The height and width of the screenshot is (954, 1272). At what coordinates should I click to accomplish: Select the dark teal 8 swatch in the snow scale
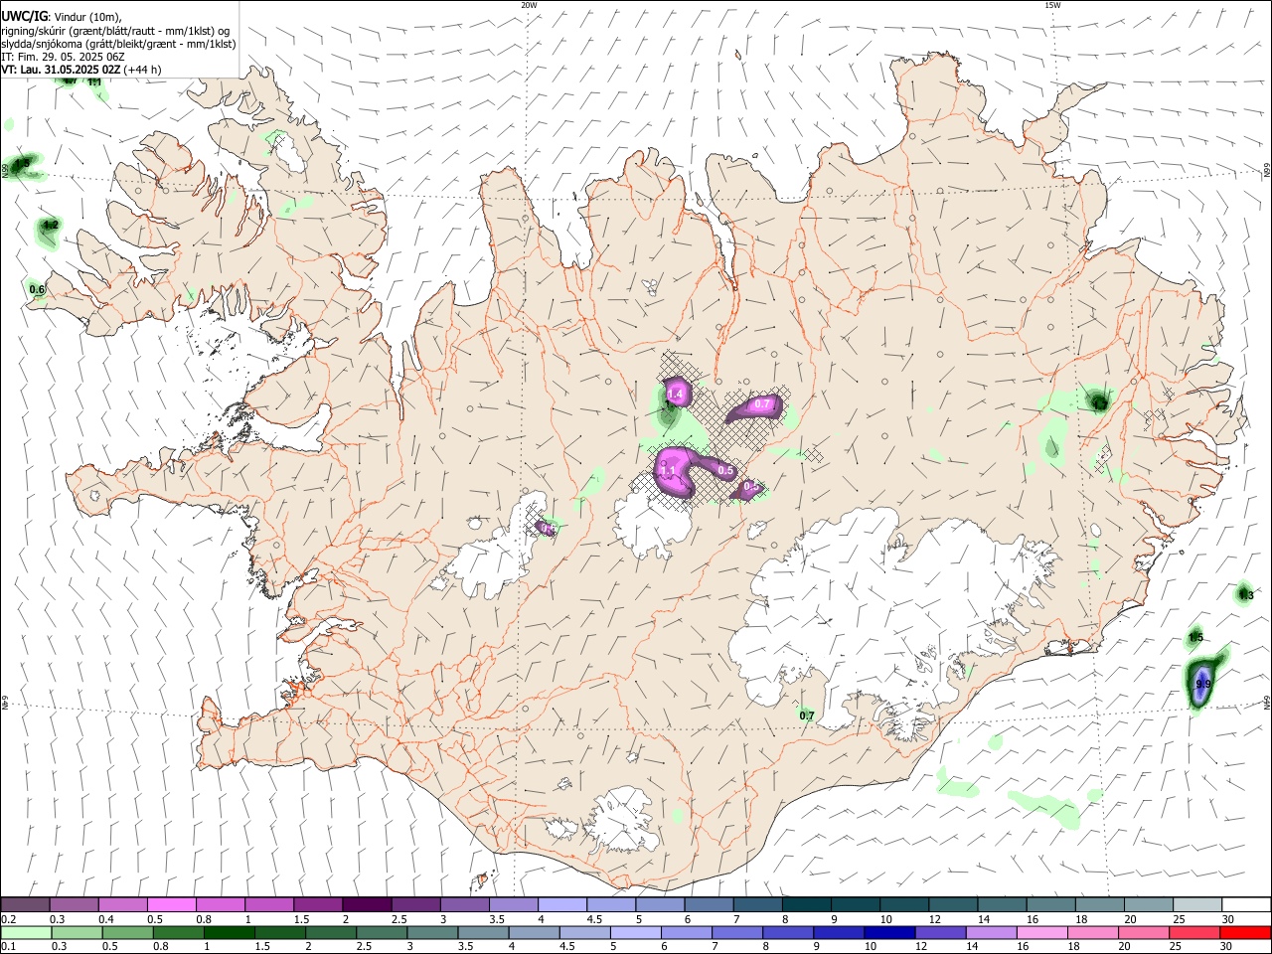tap(807, 905)
